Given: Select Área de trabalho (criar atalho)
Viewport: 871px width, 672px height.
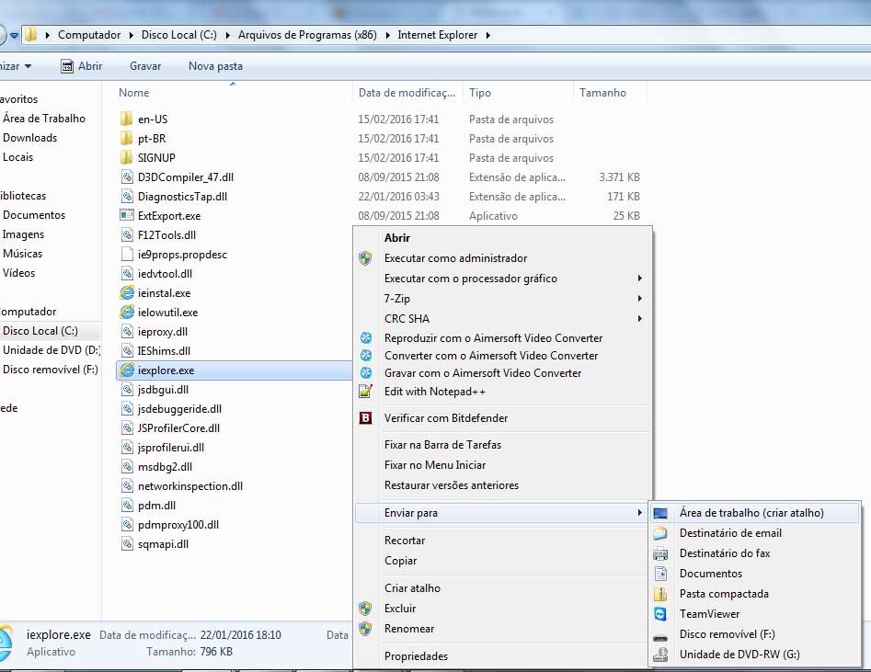Looking at the screenshot, I should 751,513.
